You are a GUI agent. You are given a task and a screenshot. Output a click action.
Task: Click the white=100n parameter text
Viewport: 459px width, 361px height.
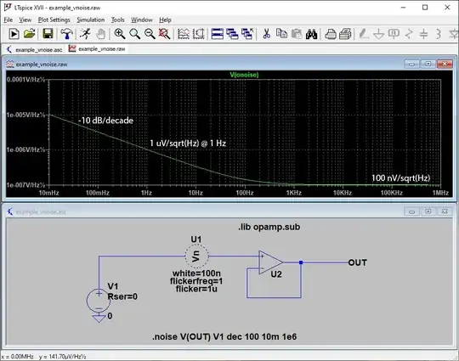coord(196,274)
